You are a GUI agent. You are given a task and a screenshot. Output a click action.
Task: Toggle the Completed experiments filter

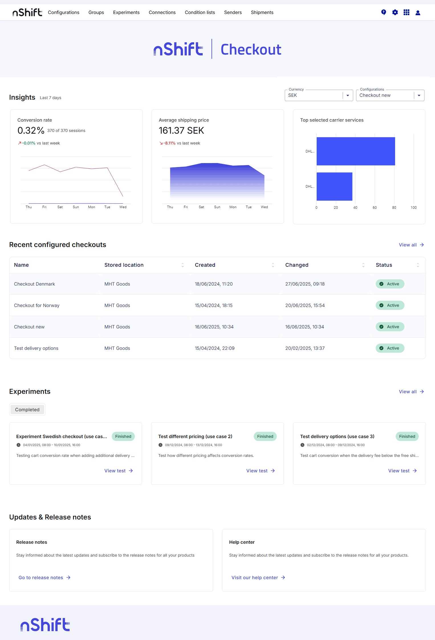27,410
